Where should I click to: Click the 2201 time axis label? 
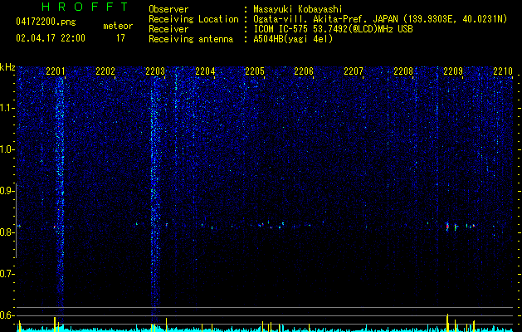(x=56, y=71)
